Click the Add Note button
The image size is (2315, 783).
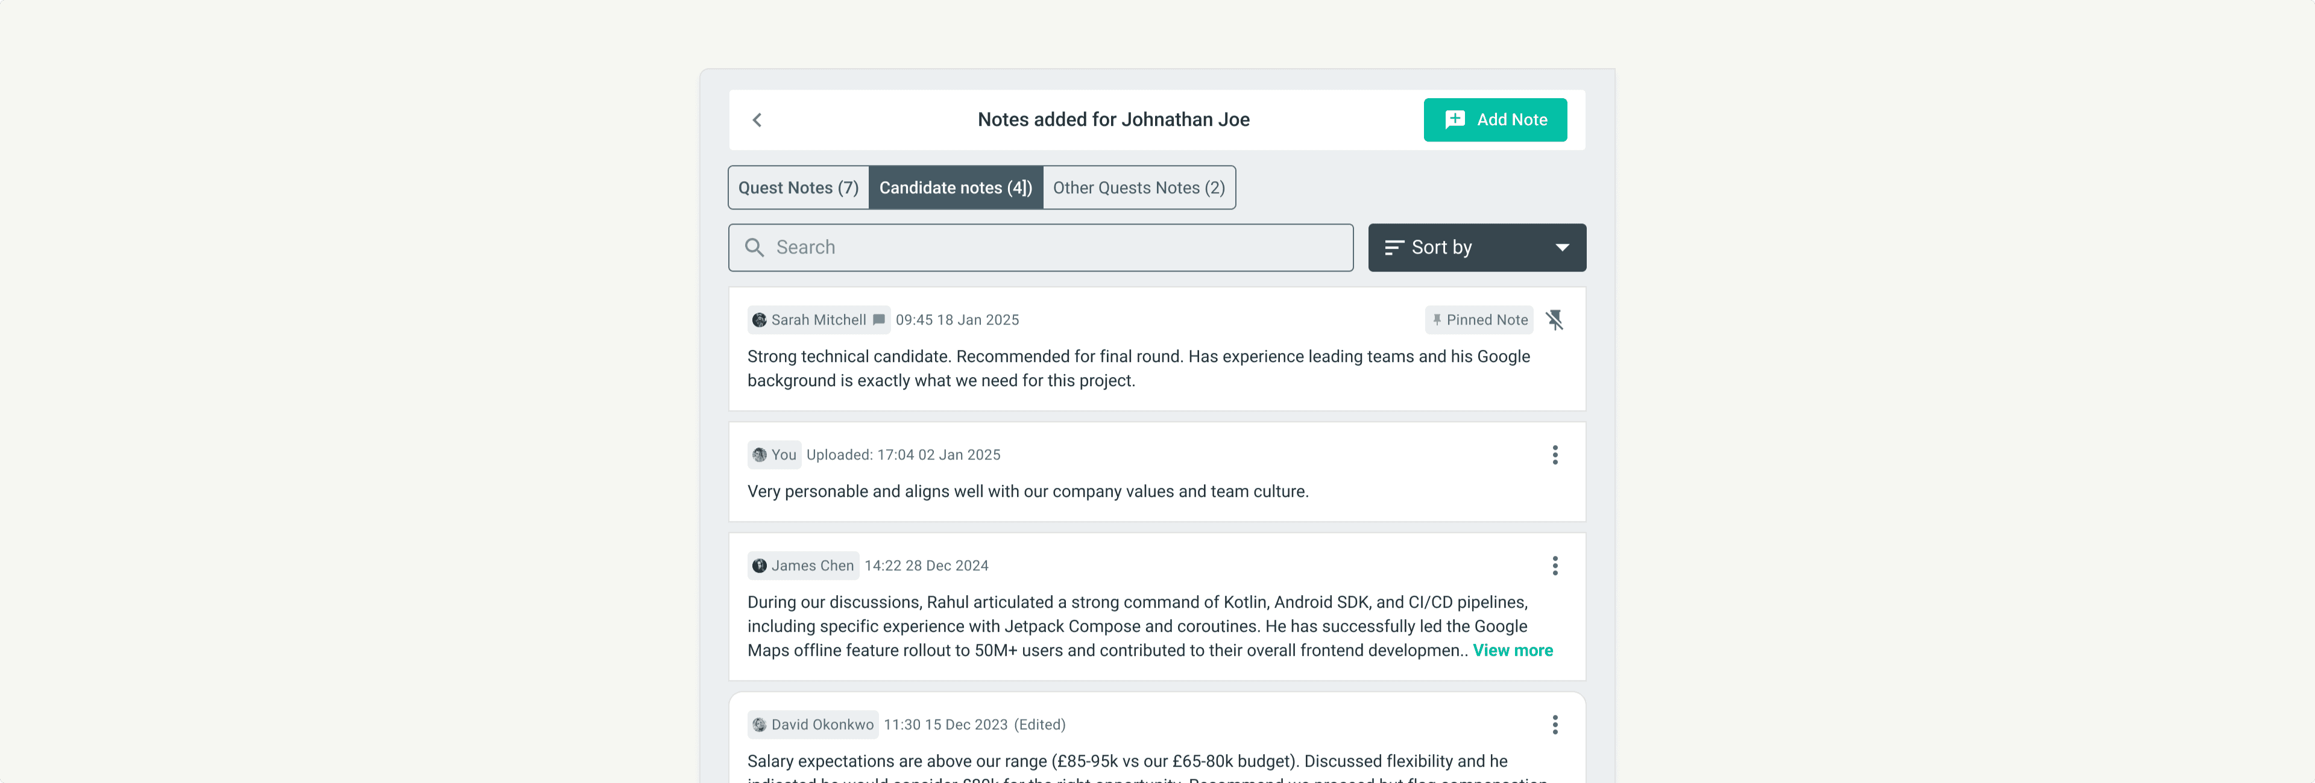1495,119
